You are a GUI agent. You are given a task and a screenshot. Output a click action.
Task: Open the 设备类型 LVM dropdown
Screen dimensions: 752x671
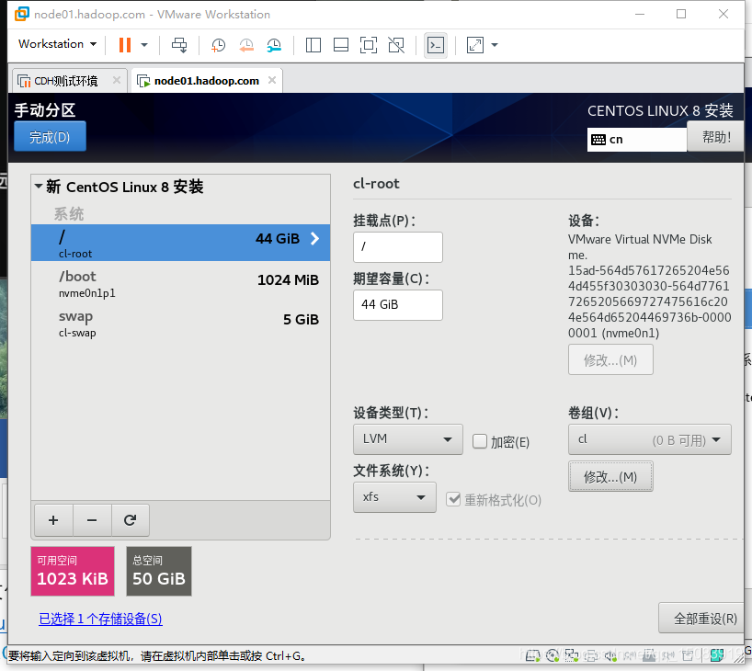pos(407,438)
